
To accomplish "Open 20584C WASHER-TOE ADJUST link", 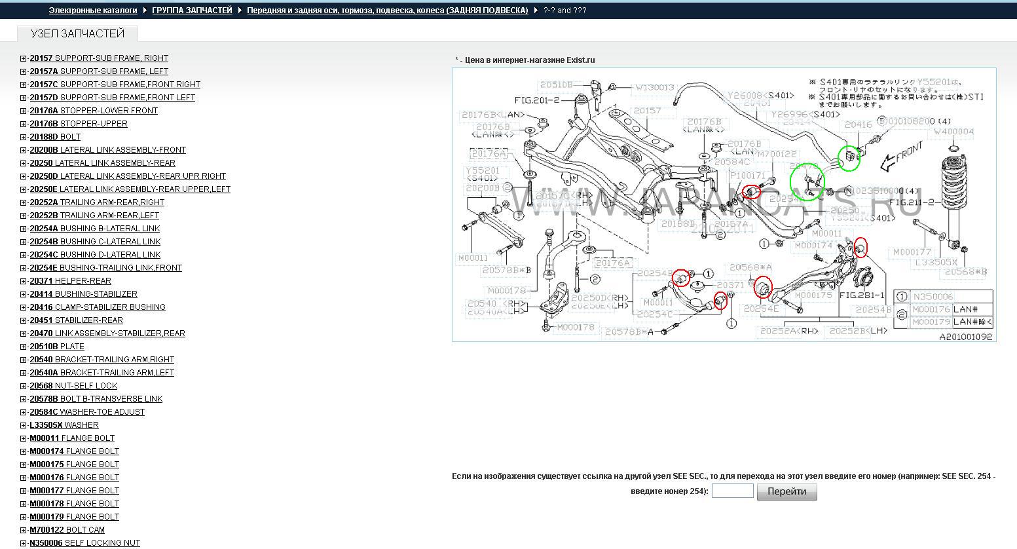I will [x=87, y=412].
